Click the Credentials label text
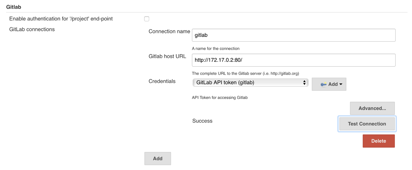412x170 pixels. (x=162, y=81)
